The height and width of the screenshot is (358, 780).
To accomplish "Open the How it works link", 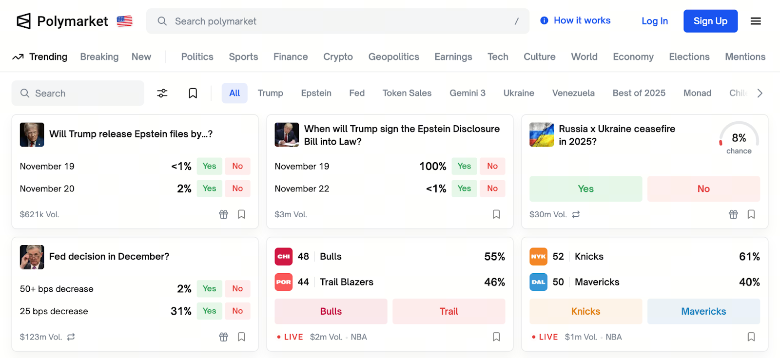I will (576, 20).
